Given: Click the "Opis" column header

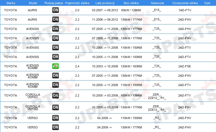Looking at the screenshot, I should tap(207, 3).
